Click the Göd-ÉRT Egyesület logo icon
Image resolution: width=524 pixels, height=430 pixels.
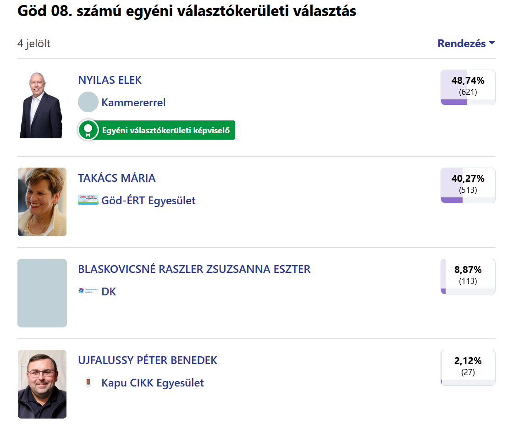[x=88, y=200]
